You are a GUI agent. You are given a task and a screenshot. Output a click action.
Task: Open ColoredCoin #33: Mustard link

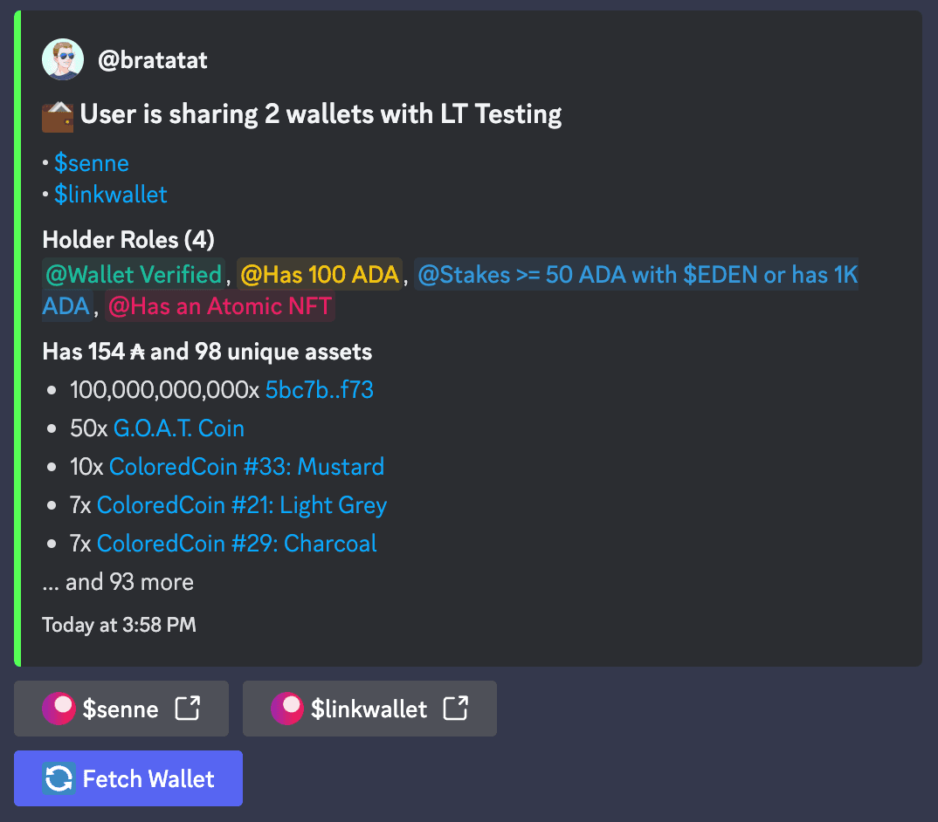(x=246, y=466)
